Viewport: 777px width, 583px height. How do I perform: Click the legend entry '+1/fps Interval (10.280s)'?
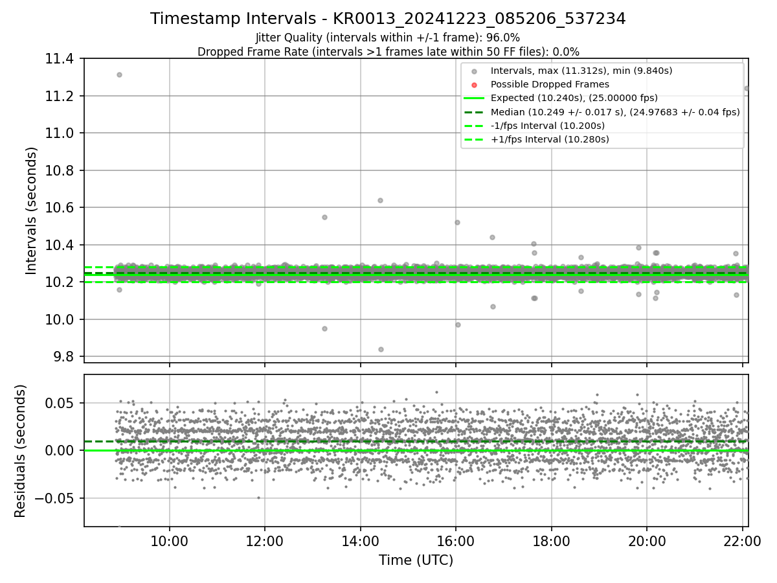pyautogui.click(x=550, y=139)
